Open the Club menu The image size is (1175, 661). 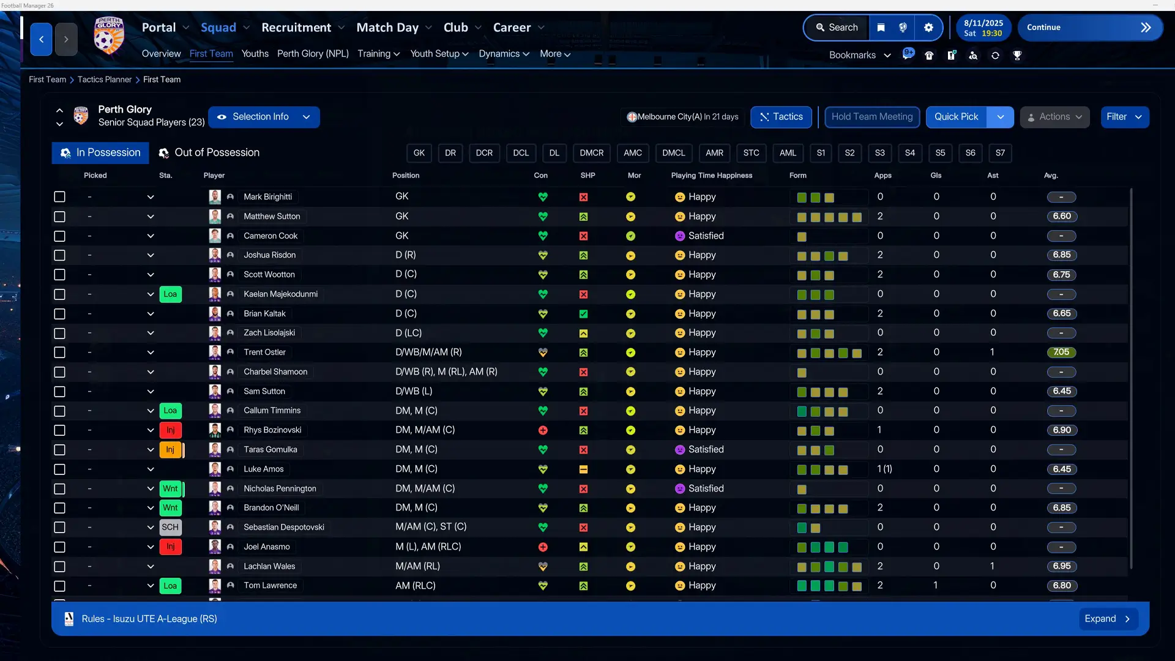click(x=455, y=28)
